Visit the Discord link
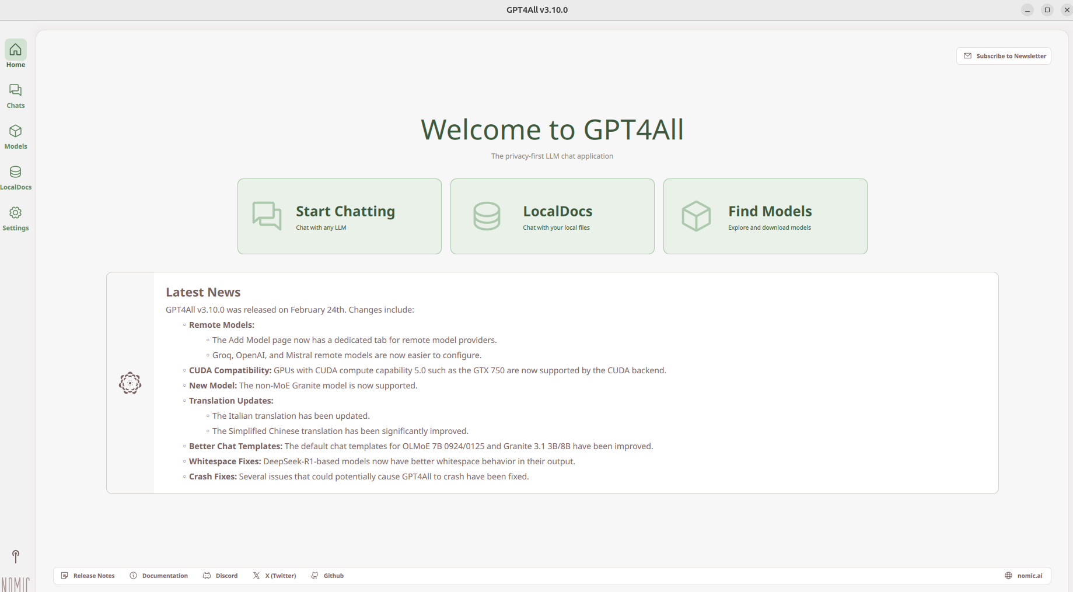Screen dimensions: 1073x592 (221, 576)
